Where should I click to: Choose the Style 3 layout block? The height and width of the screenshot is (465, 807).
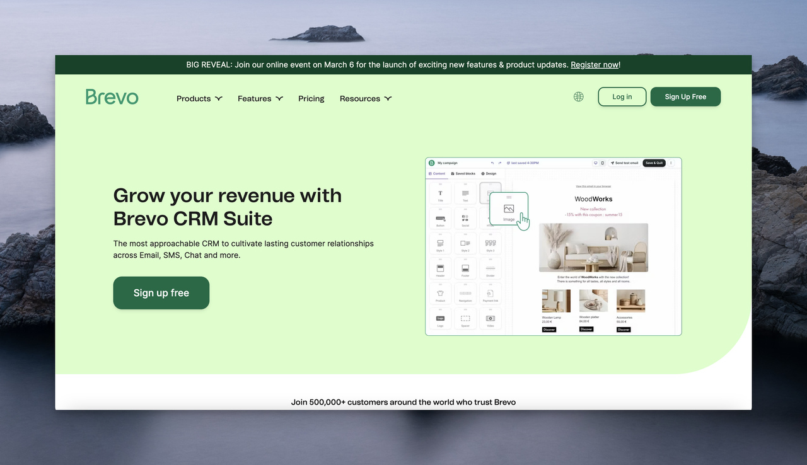[x=491, y=243]
